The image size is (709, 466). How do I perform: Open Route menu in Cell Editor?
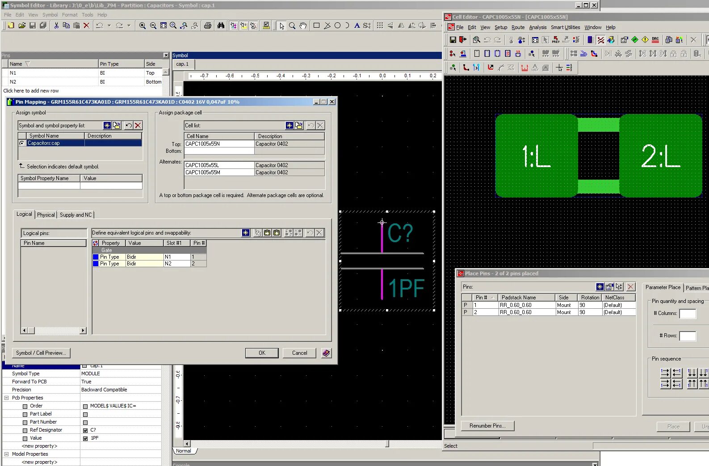click(x=518, y=27)
